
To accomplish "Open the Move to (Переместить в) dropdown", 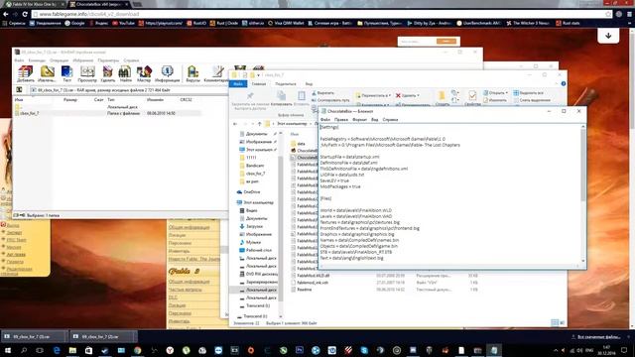I will click(x=373, y=95).
